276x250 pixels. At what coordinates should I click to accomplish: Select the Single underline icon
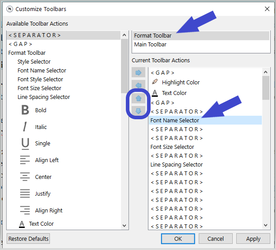[x=25, y=144]
